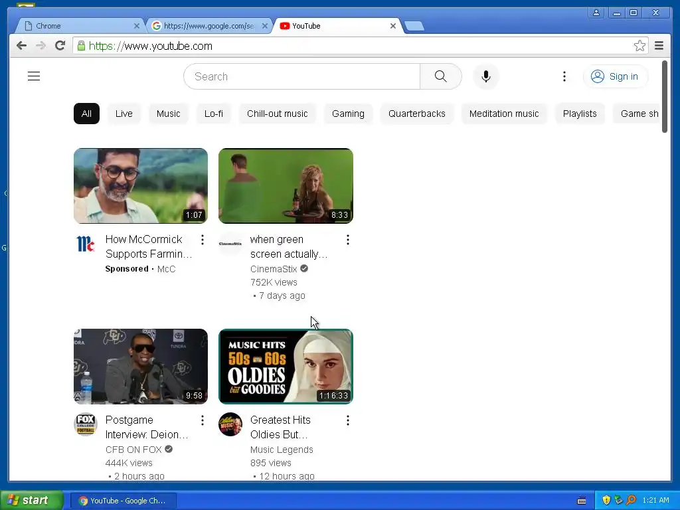Click YouTube - Google Chrome taskbar button

click(x=123, y=501)
